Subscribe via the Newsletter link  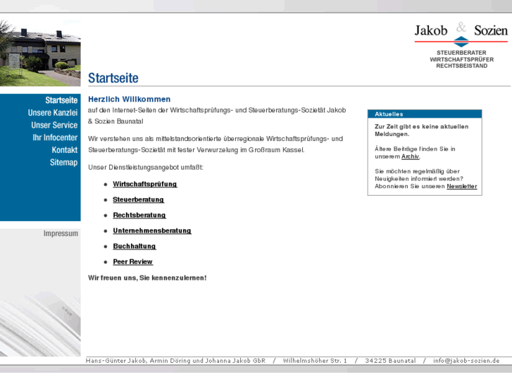tap(462, 186)
